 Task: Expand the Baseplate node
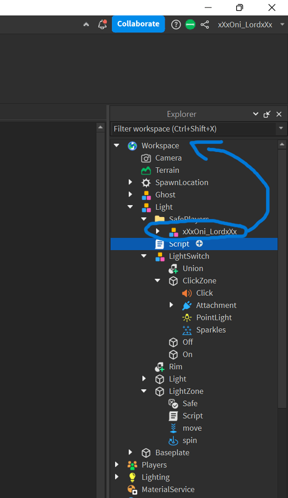tap(131, 452)
